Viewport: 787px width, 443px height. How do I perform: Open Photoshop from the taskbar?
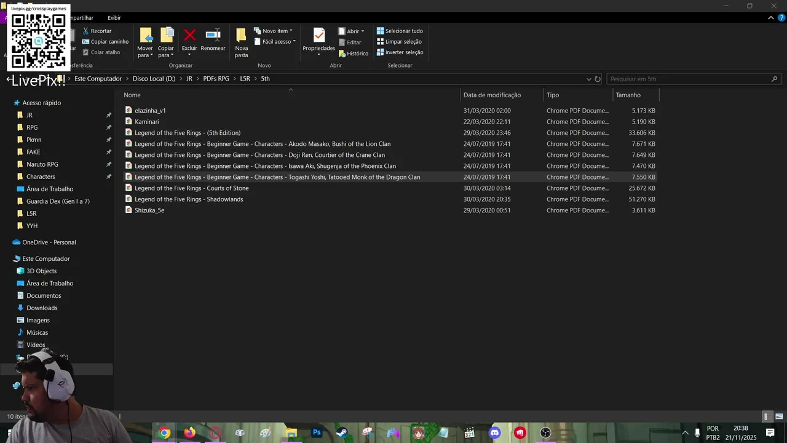317,433
